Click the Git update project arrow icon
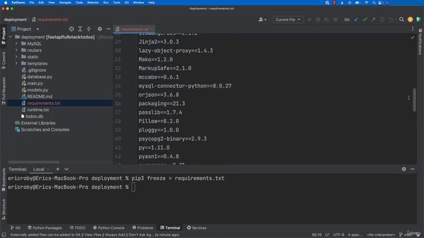424x238 pixels. tap(356, 19)
